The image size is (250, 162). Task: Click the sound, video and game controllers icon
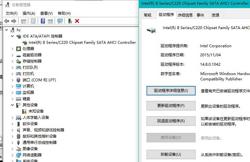(x=18, y=130)
